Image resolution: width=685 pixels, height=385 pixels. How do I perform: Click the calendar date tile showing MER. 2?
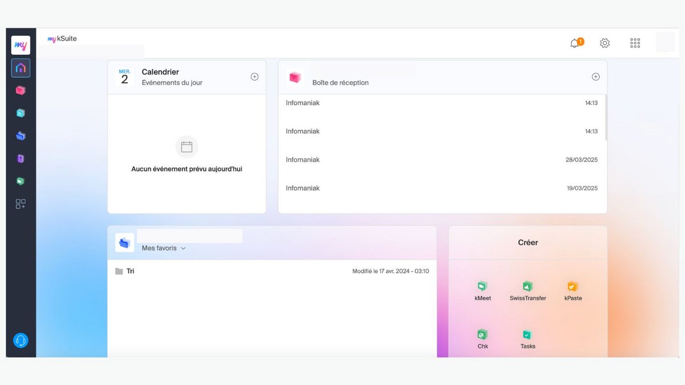coord(124,76)
